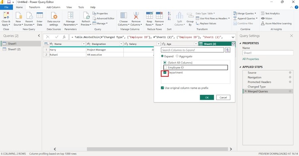Sort descending using the Z-A icon
The image size is (299, 156).
pyautogui.click(x=169, y=18)
